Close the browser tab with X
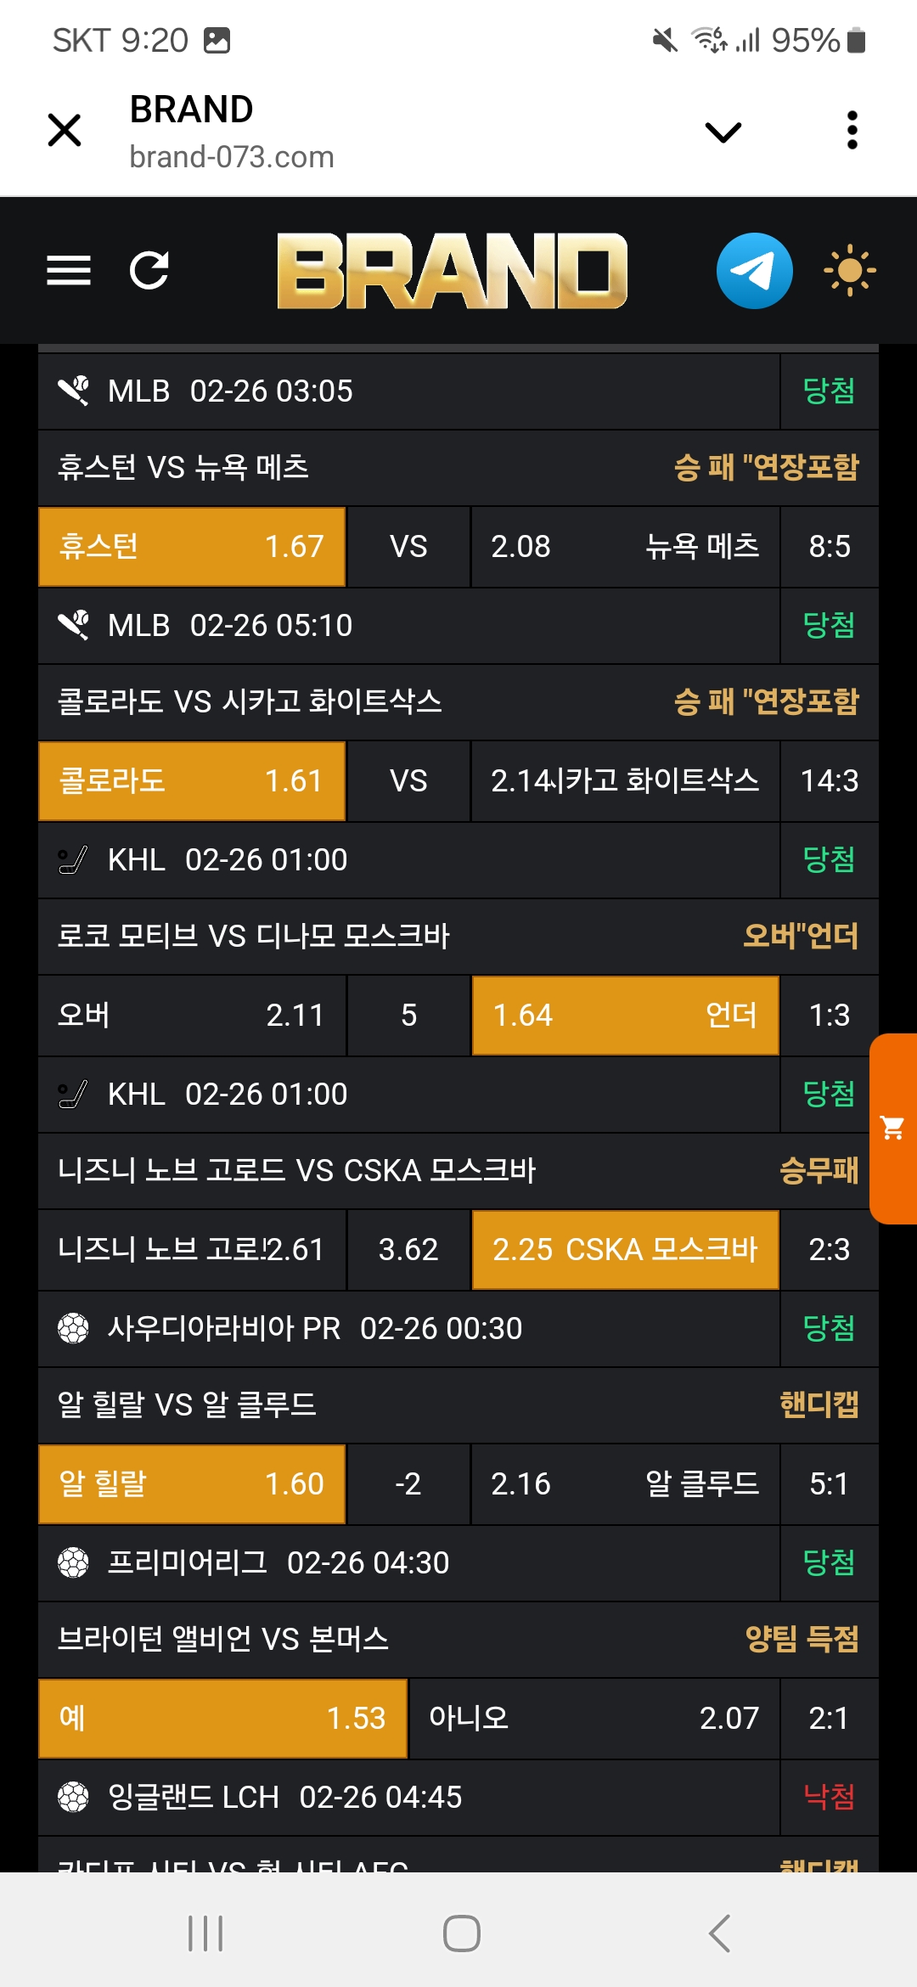This screenshot has height=1987, width=917. pos(65,131)
